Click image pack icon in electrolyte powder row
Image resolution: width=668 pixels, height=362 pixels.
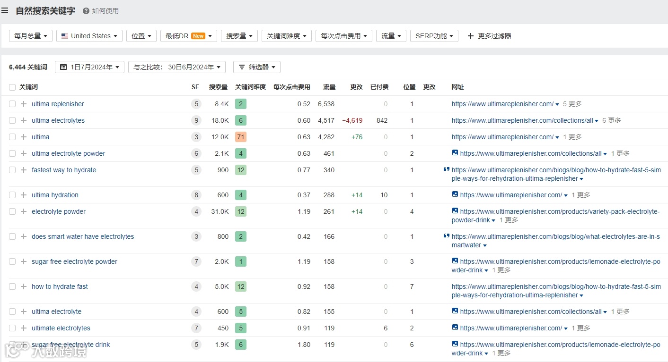coord(455,211)
